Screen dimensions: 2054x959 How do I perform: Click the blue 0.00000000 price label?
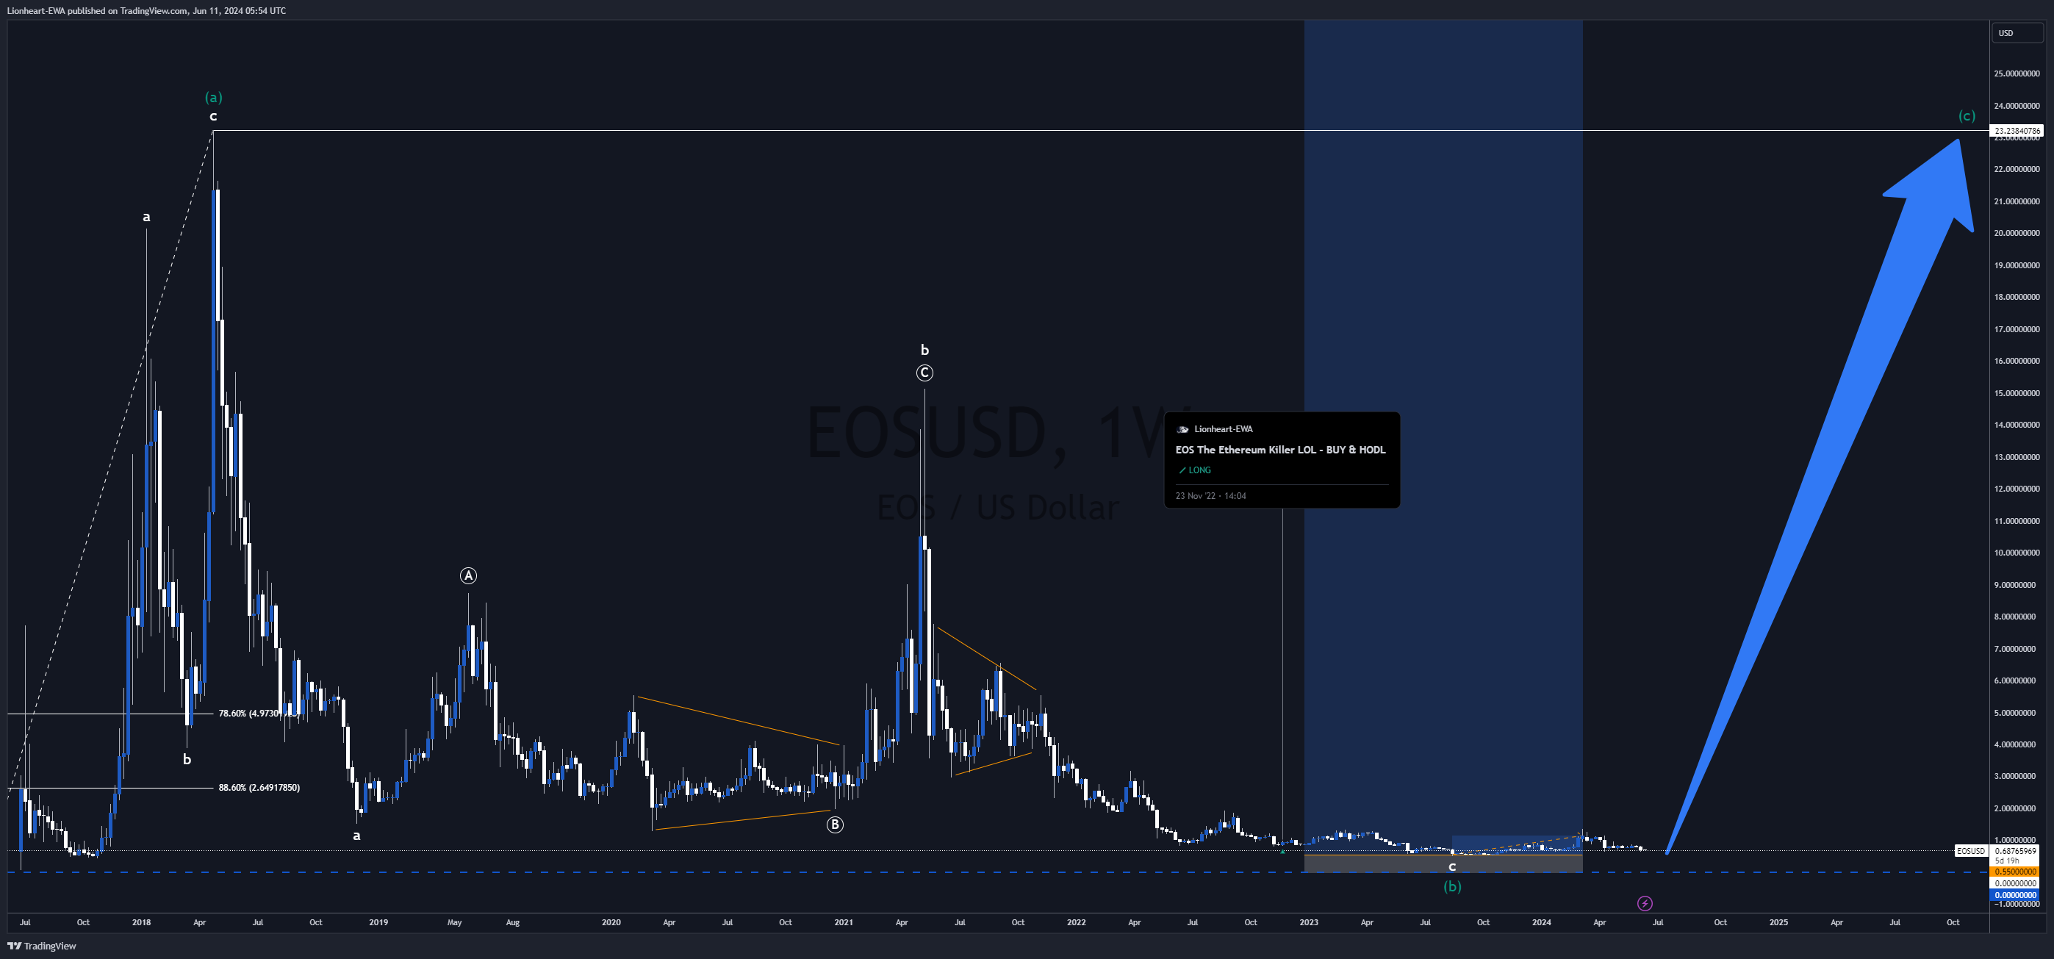[2015, 895]
